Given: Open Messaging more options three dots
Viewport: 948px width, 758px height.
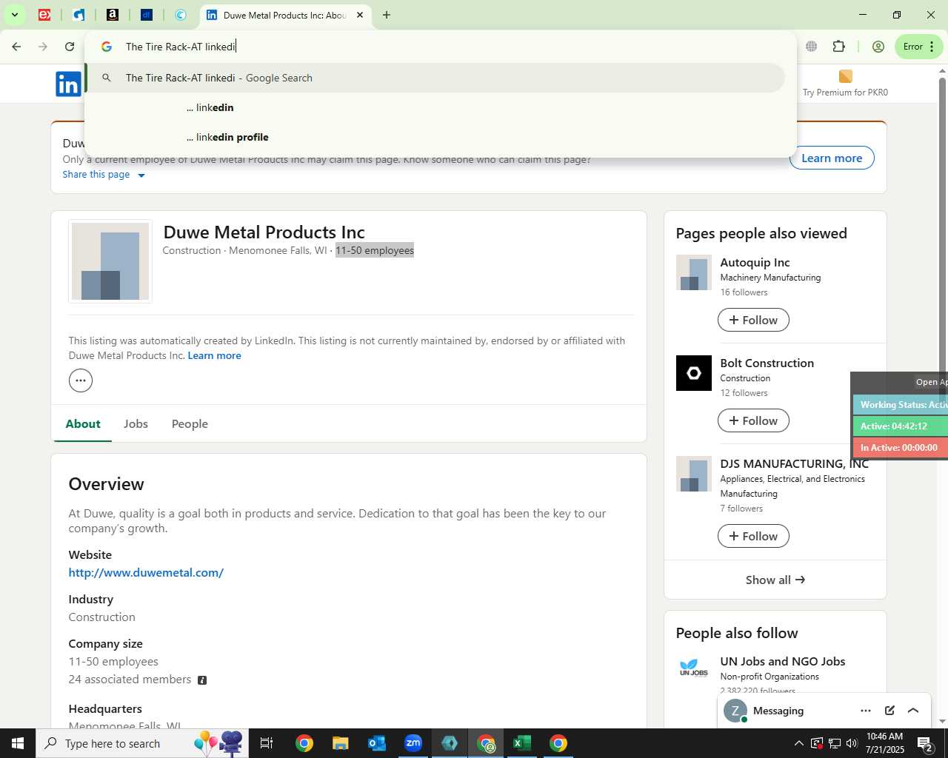Looking at the screenshot, I should point(865,711).
